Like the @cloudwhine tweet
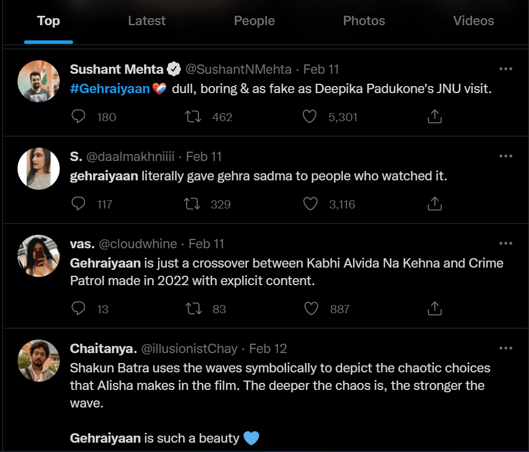Image resolution: width=529 pixels, height=452 pixels. pos(311,309)
